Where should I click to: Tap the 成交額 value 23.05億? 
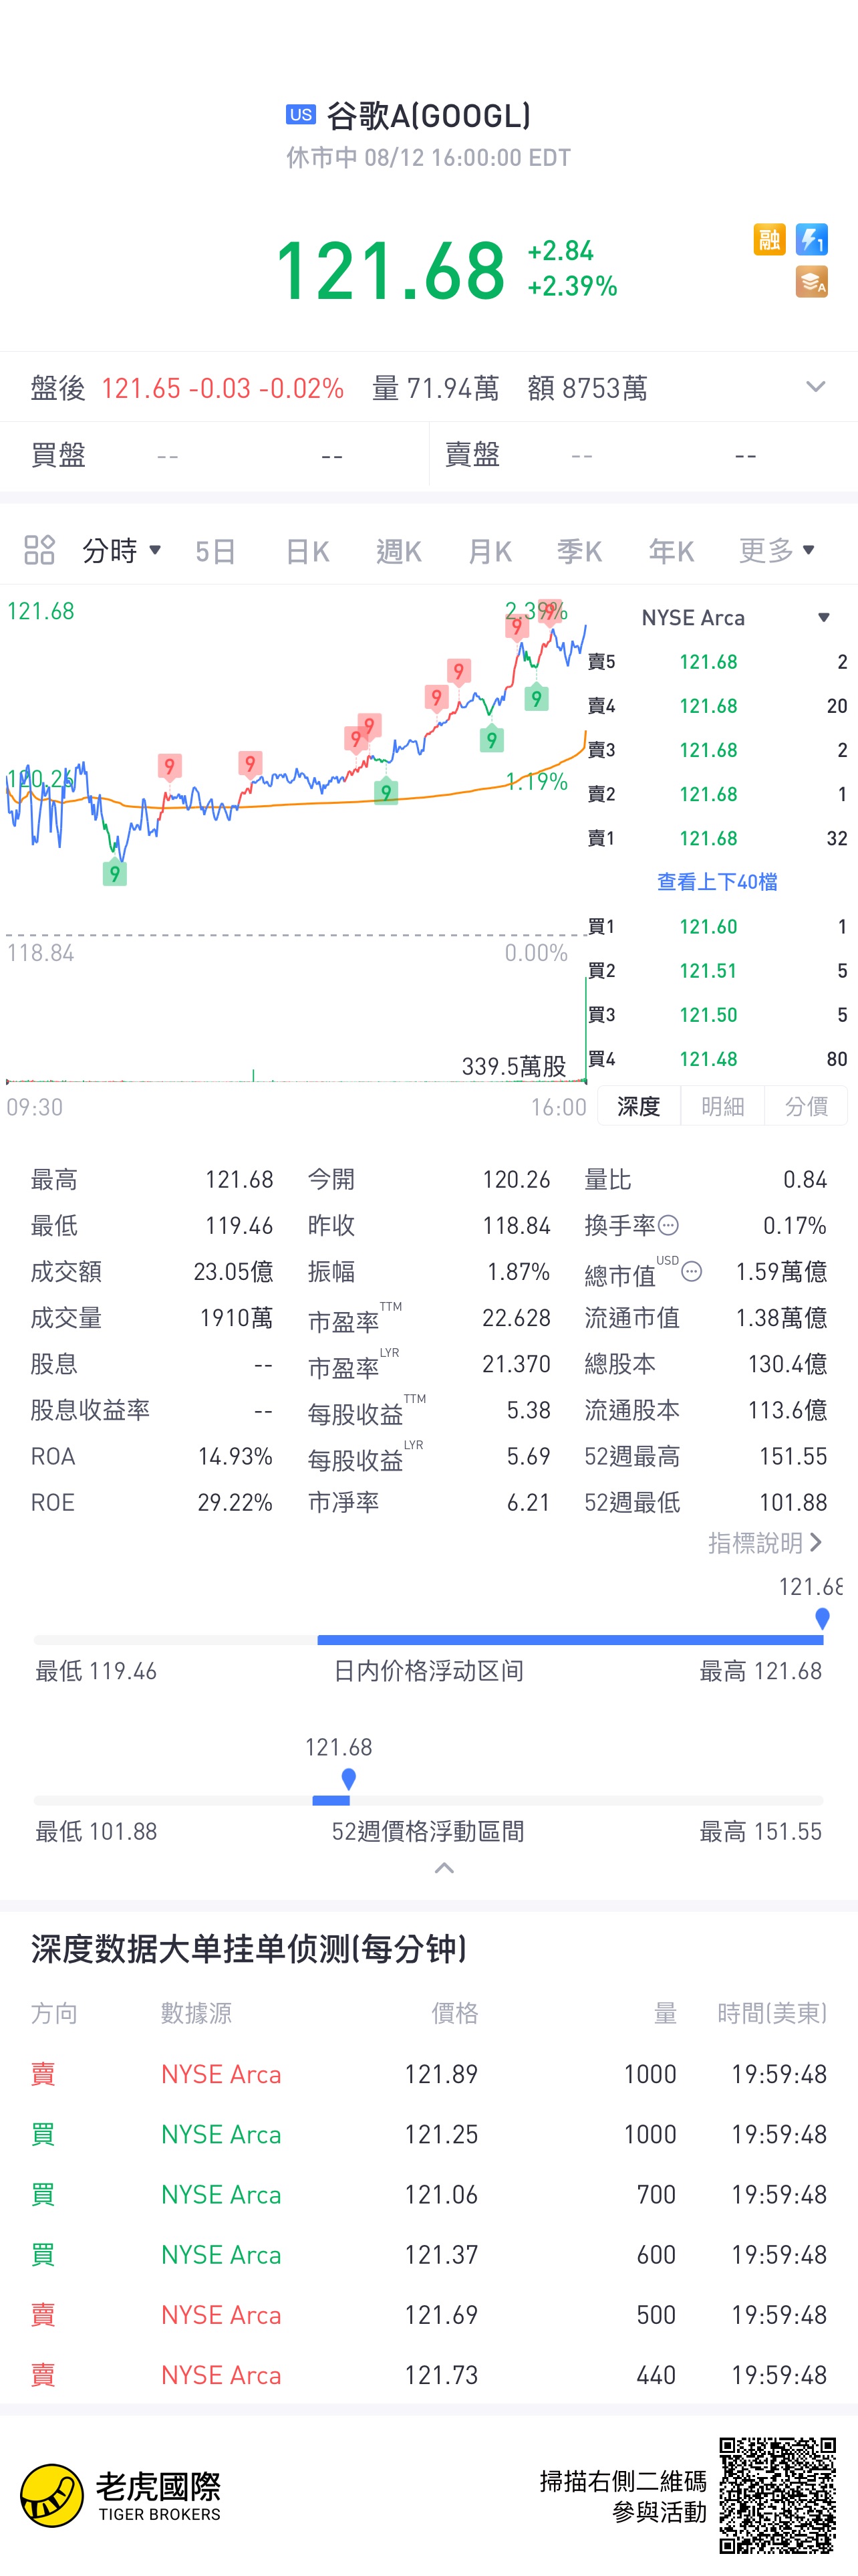point(234,1272)
